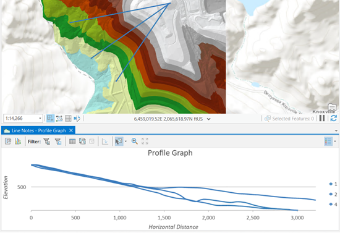
Task: Open chart Properties in the Profile Graph toolbar
Action: [x=8, y=142]
